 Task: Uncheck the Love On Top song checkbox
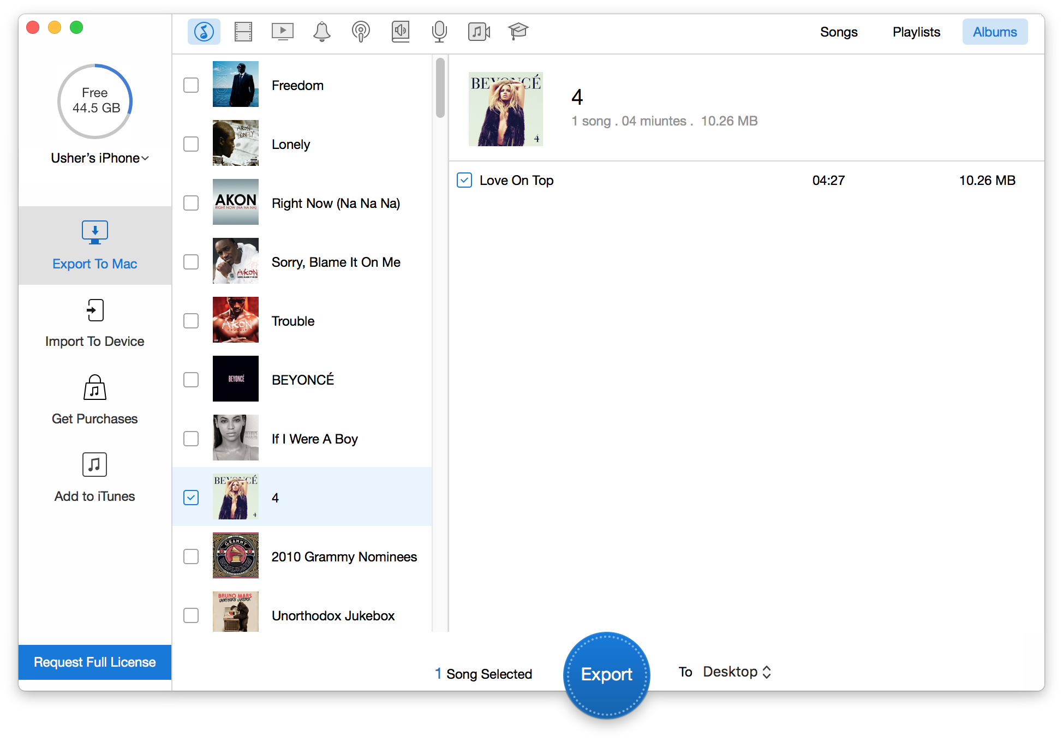tap(464, 180)
